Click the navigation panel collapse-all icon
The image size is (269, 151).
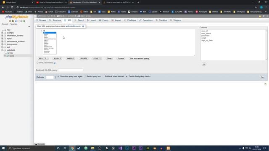[x=29, y=27]
